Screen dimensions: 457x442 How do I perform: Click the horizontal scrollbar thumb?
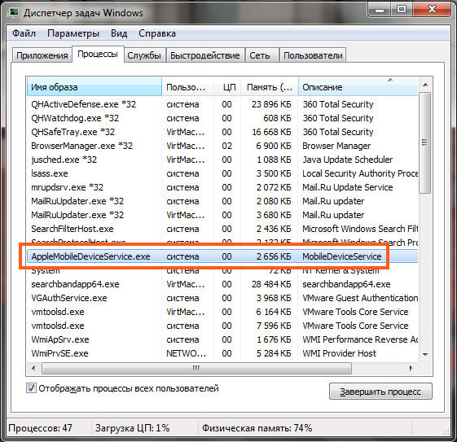197,368
